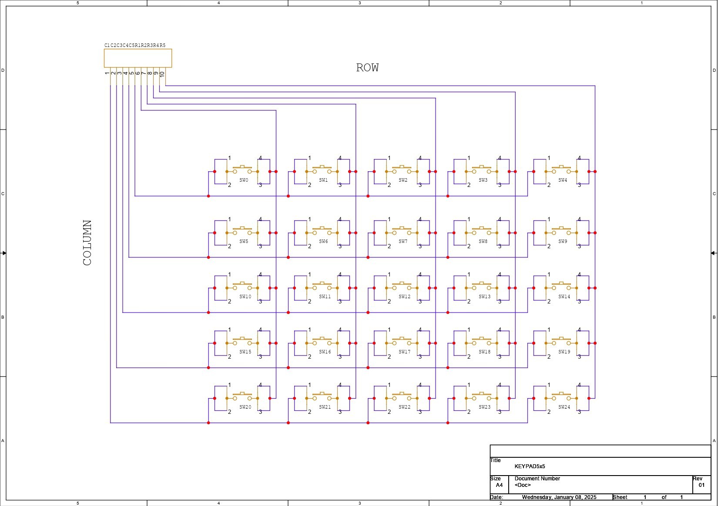Viewport: 718px width, 506px height.
Task: Select the SW15 pushbutton switch symbol
Action: click(242, 343)
